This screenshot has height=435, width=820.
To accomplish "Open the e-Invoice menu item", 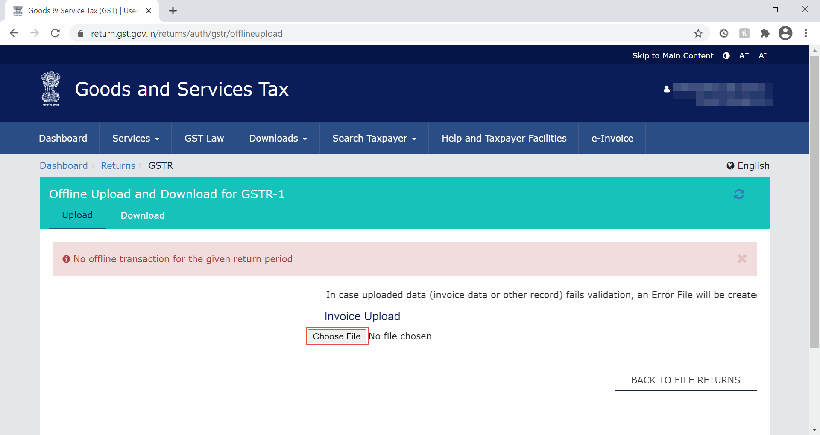I will (612, 138).
